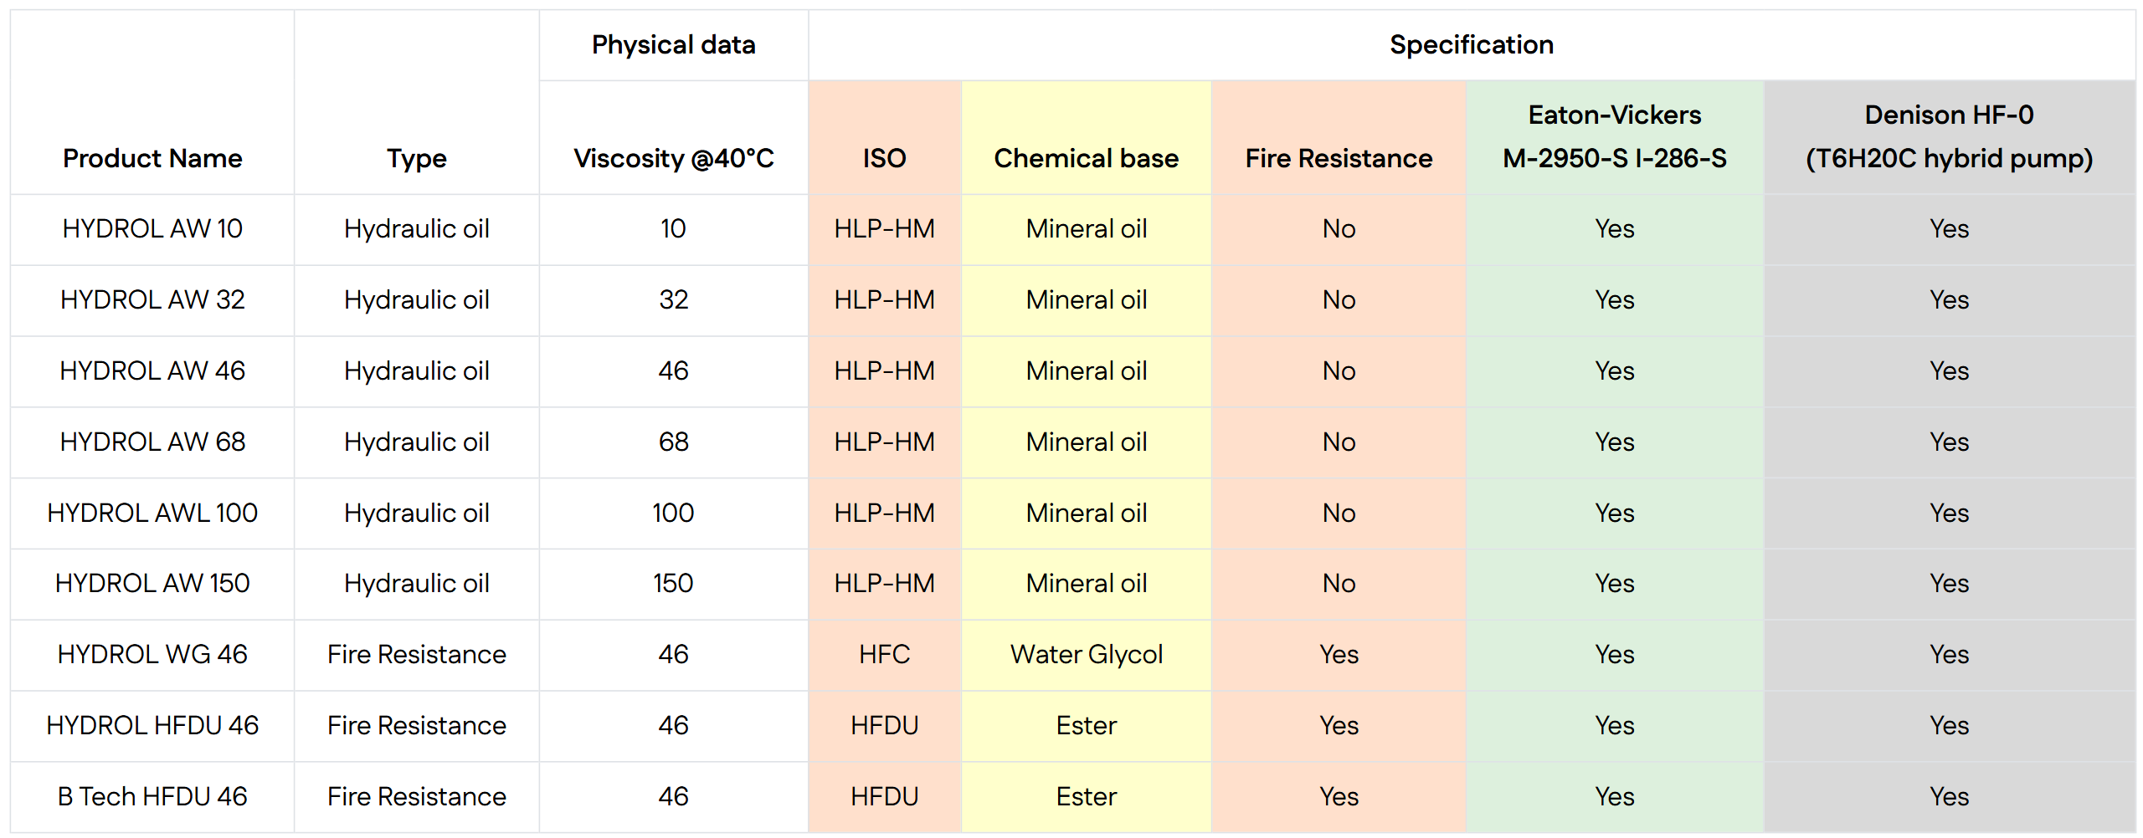This screenshot has height=838, width=2143.
Task: Click viscosity value 68 cell
Action: tap(673, 442)
